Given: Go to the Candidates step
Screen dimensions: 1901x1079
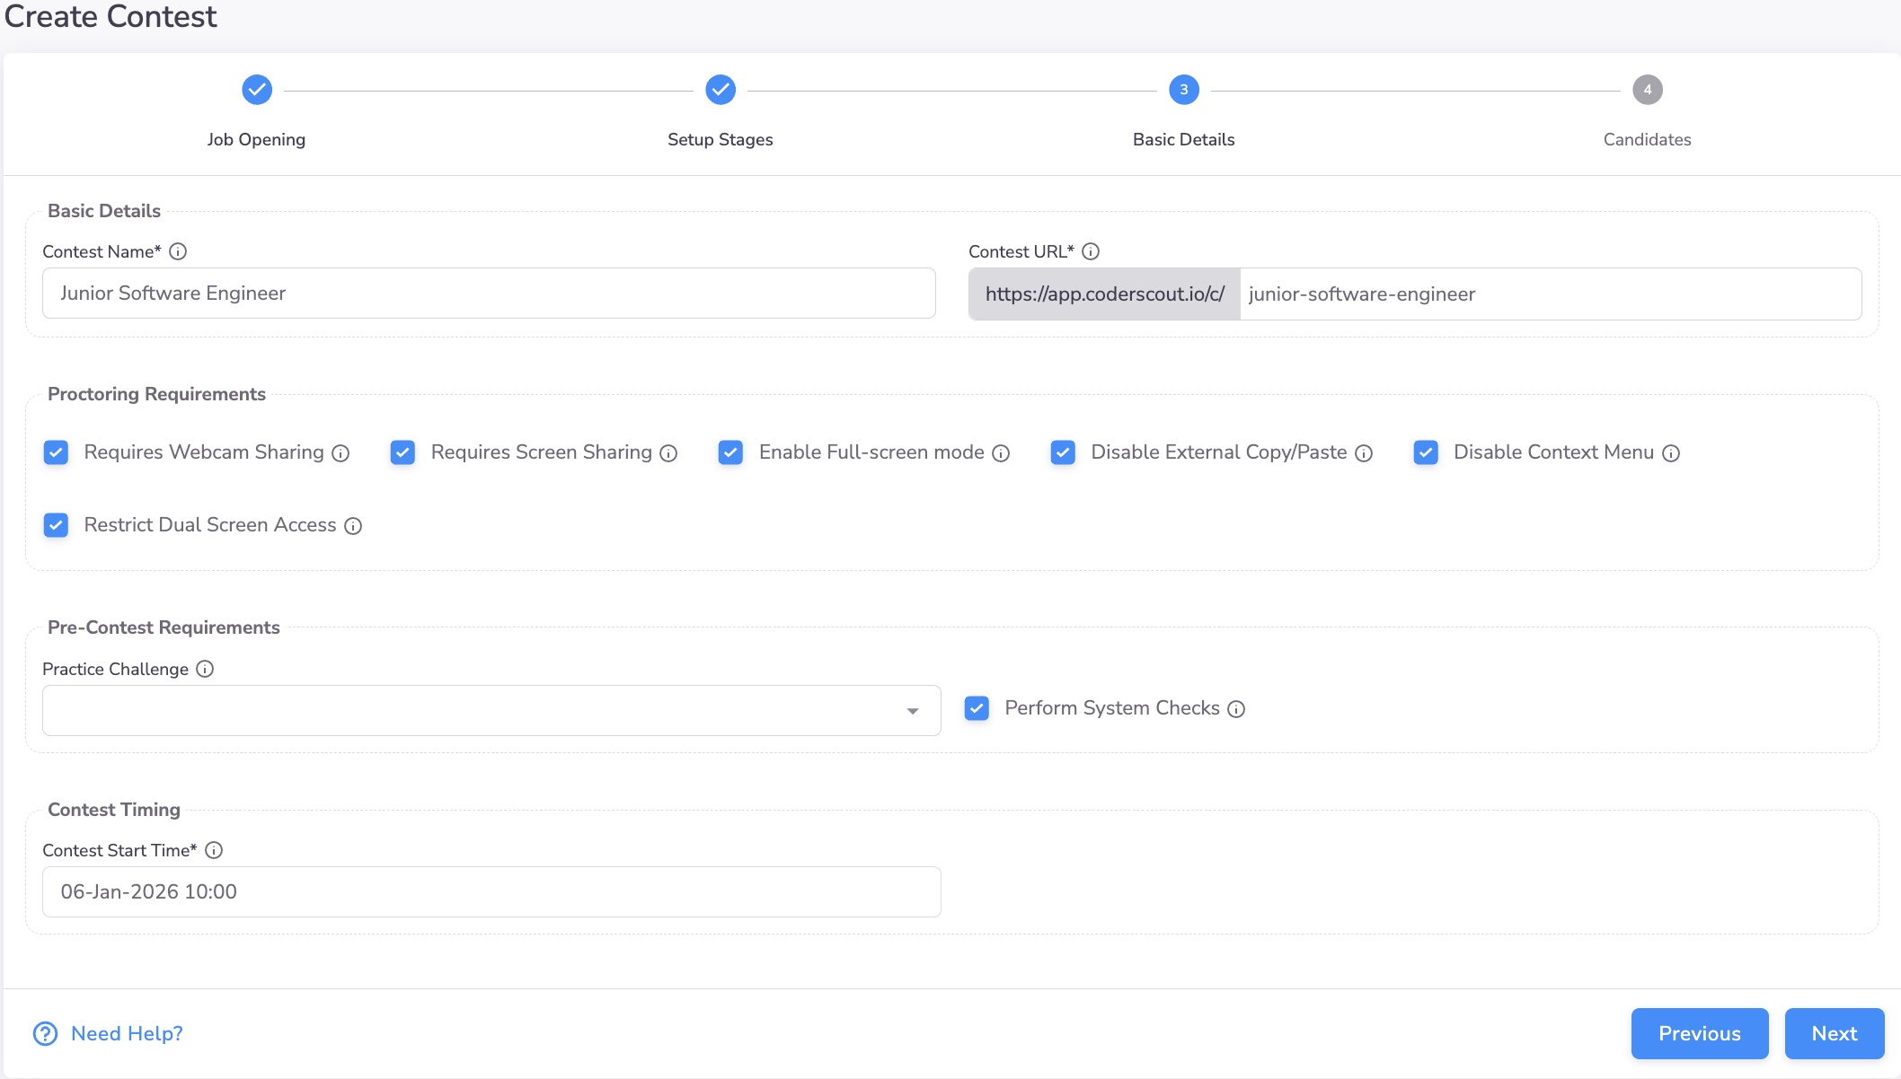Looking at the screenshot, I should point(1647,90).
